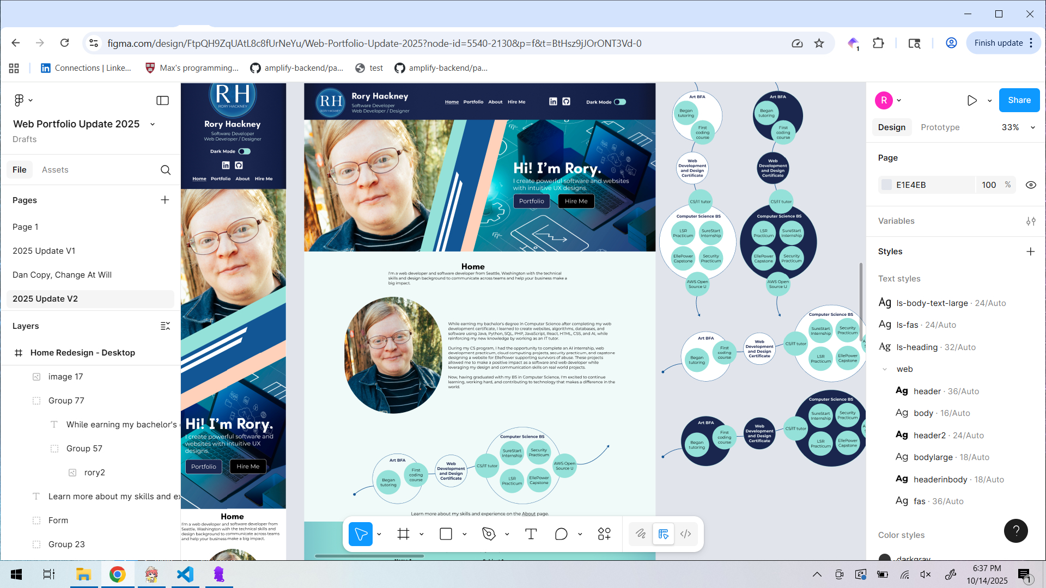1046x588 pixels.
Task: Toggle the sidebar panel layout icon
Action: (162, 100)
